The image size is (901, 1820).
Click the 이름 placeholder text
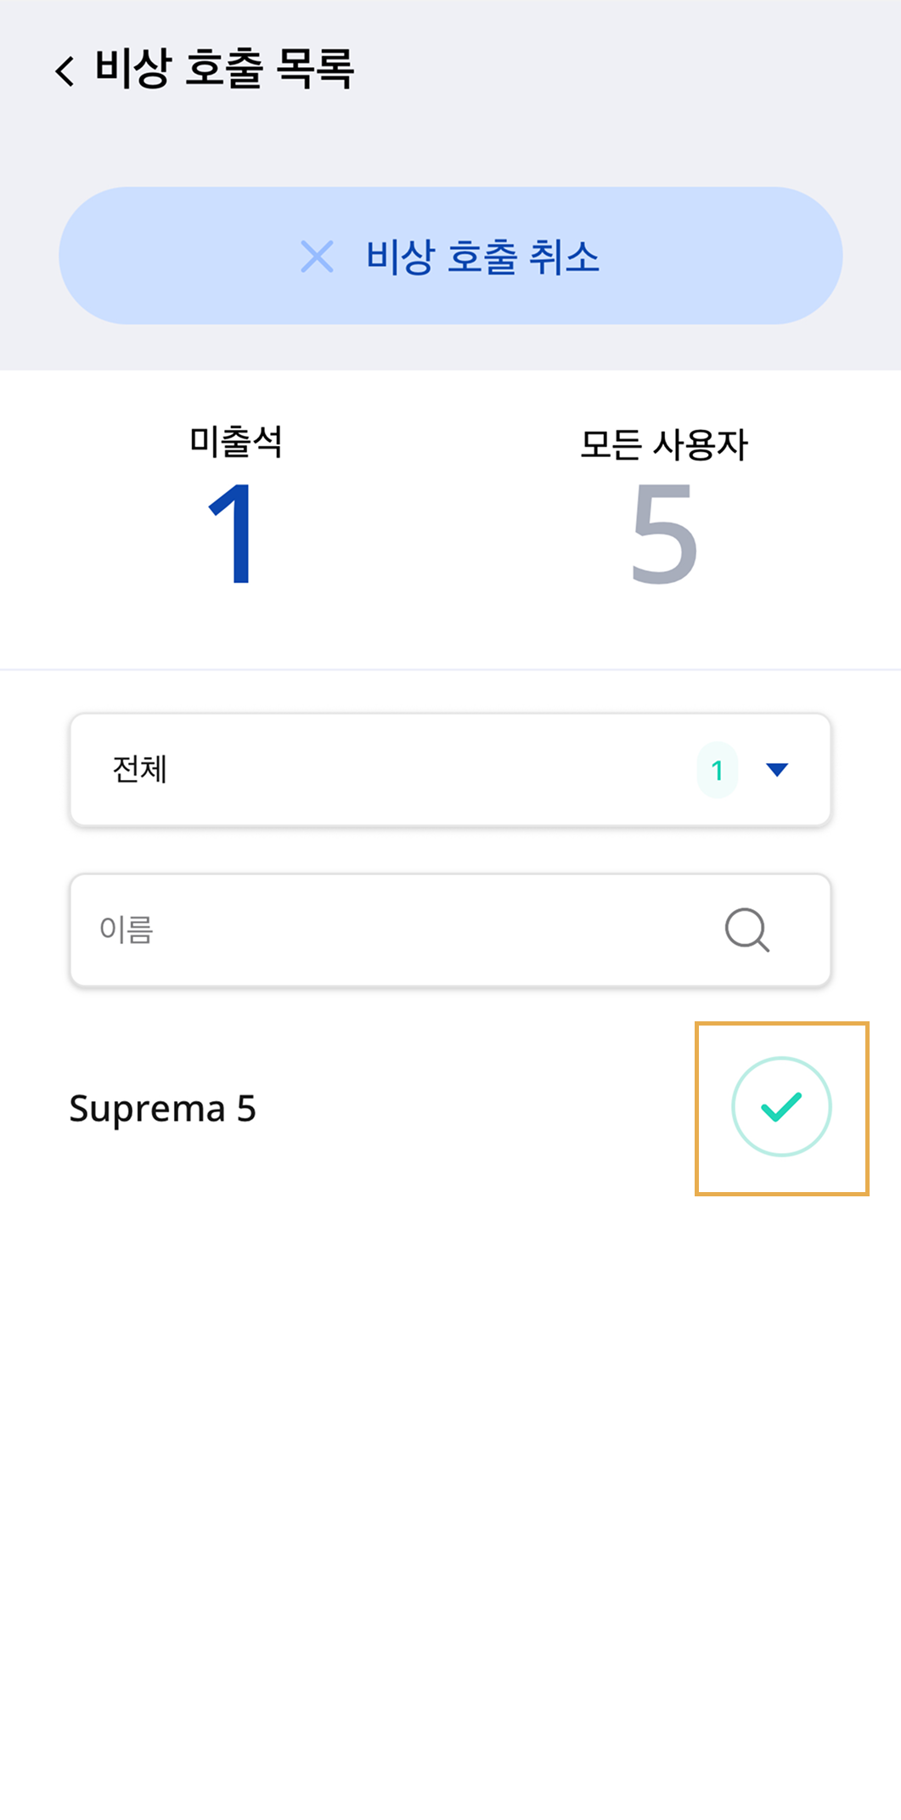click(x=127, y=930)
